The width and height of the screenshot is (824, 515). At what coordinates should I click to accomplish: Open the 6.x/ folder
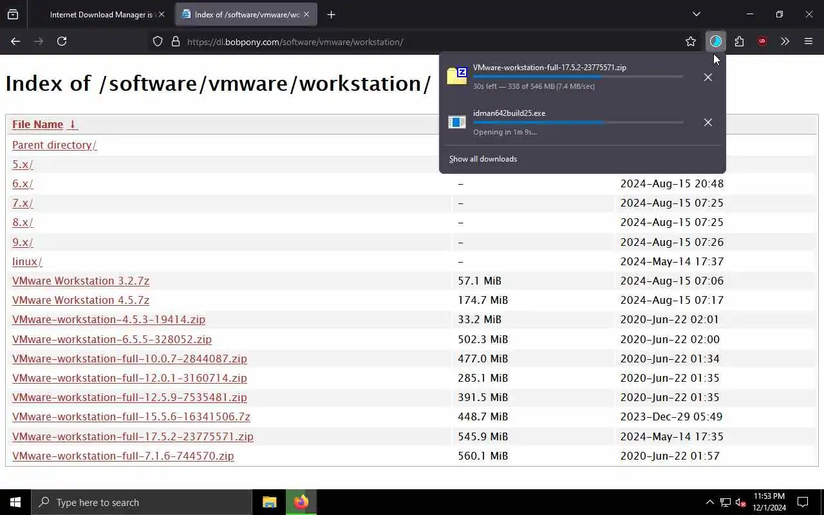coord(23,183)
